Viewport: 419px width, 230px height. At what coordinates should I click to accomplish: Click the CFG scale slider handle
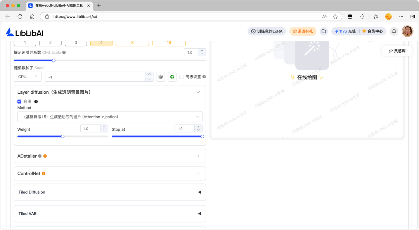coord(54,60)
